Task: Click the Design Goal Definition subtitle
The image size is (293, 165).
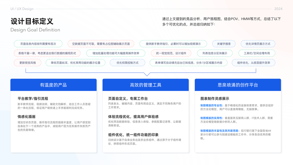Action: pyautogui.click(x=35, y=30)
